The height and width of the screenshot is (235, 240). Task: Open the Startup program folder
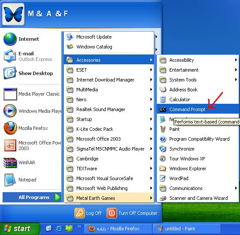click(x=109, y=119)
